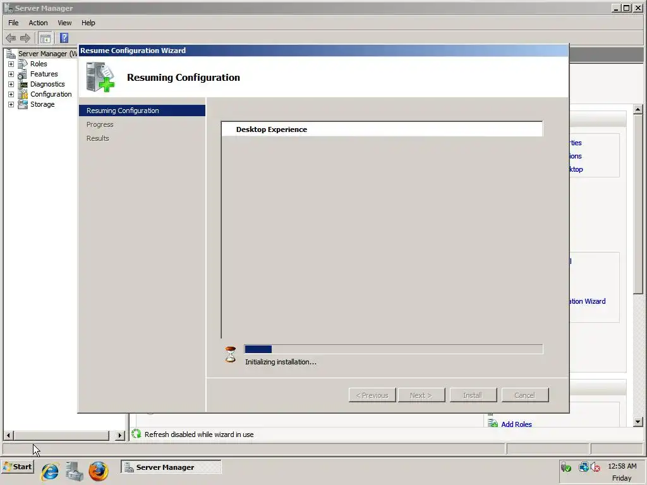Click the down arrow of the vertical scrollbar
This screenshot has width=647, height=485.
pyautogui.click(x=638, y=421)
